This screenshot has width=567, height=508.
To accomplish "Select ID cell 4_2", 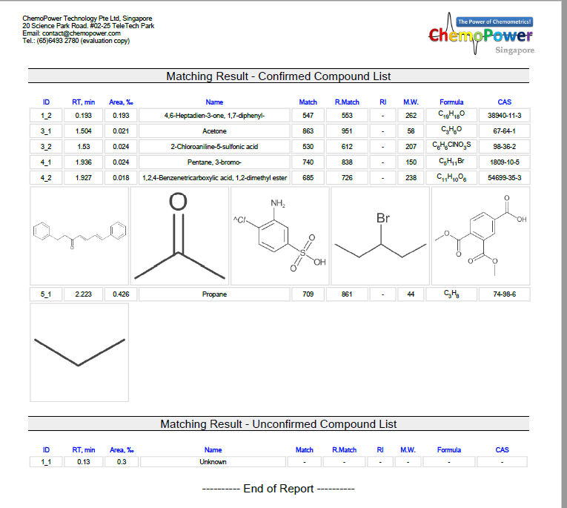I will coord(46,178).
